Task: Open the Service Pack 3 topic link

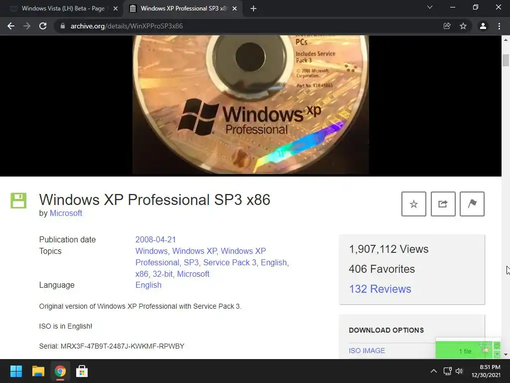Action: [x=230, y=262]
